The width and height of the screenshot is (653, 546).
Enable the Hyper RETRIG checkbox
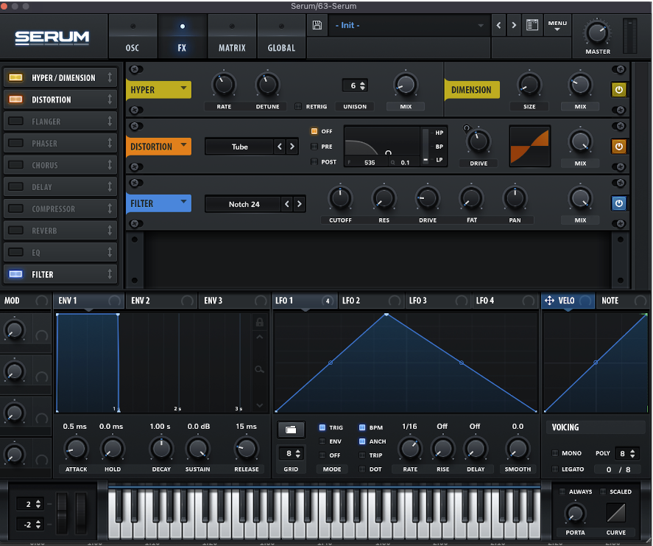coord(298,107)
